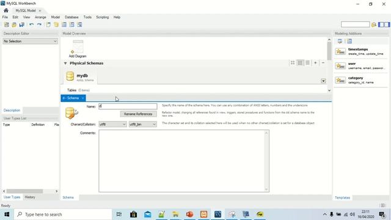
Task: Click the find icon beside the search box
Action: 373,24
